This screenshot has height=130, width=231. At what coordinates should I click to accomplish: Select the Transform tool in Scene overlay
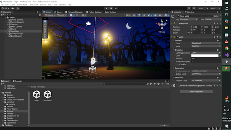point(45,37)
